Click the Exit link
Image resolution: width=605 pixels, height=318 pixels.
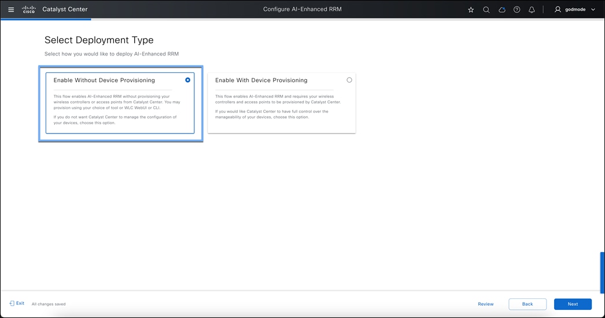(x=17, y=304)
